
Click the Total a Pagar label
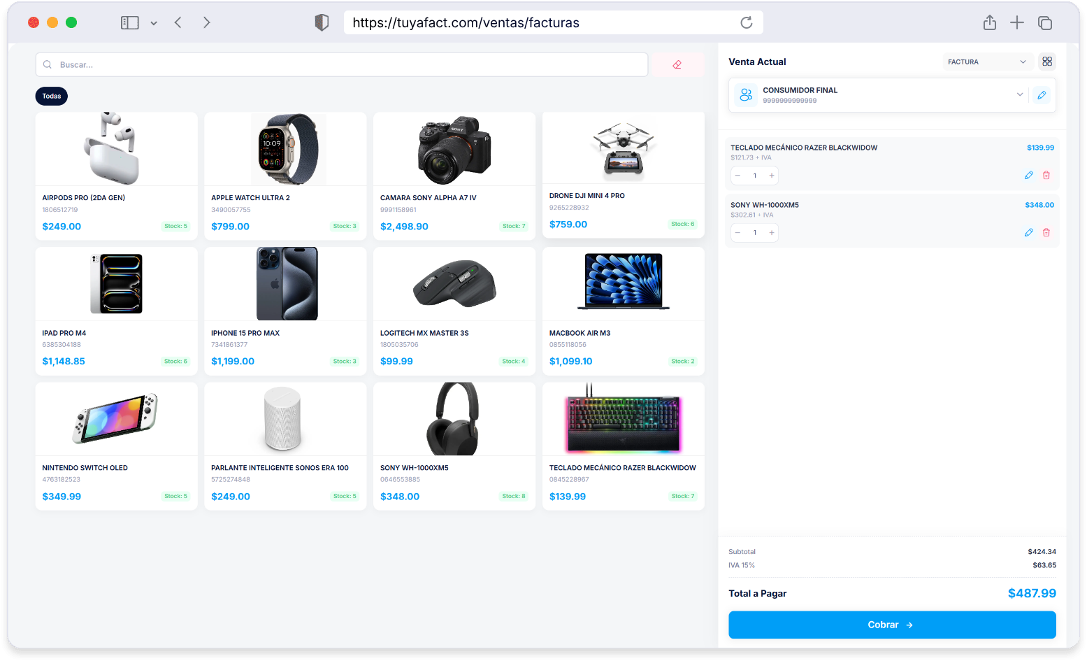tap(757, 593)
